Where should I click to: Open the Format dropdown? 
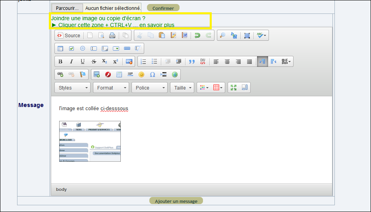[x=111, y=88]
